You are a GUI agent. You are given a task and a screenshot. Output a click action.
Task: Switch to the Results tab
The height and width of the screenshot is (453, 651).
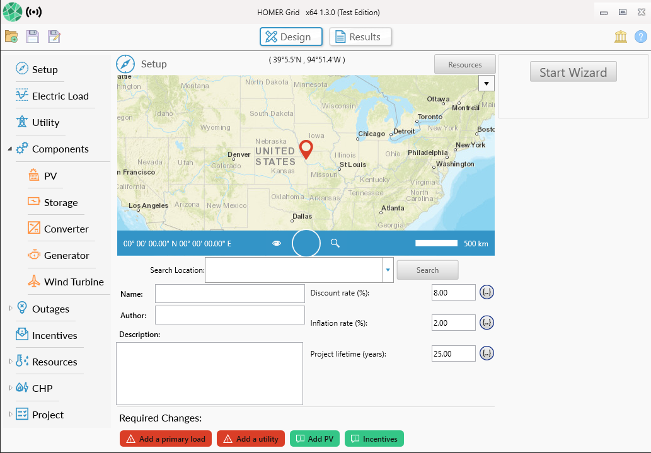(360, 37)
